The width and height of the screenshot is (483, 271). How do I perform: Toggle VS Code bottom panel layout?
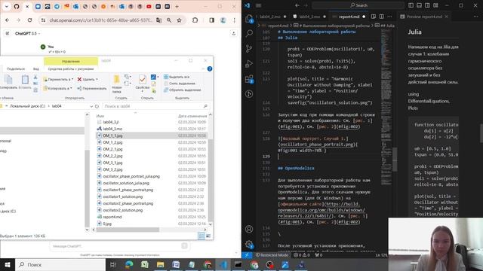[420, 5]
